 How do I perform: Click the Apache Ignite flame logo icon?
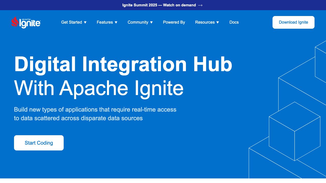(x=15, y=22)
